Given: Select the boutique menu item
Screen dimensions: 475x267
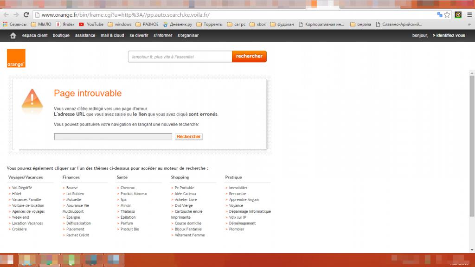Looking at the screenshot, I should pos(61,36).
